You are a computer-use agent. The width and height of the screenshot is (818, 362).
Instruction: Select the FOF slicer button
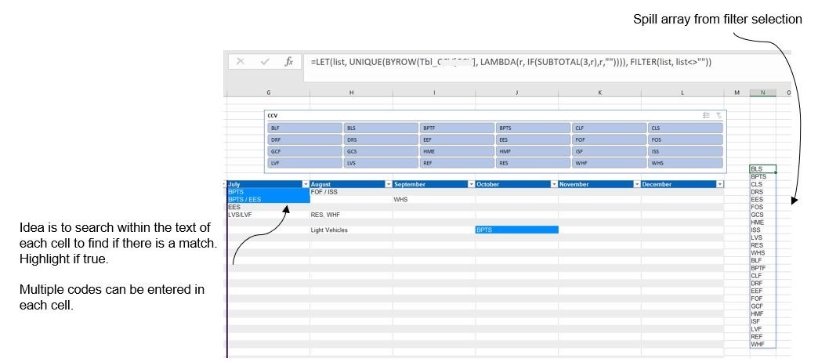pyautogui.click(x=609, y=139)
